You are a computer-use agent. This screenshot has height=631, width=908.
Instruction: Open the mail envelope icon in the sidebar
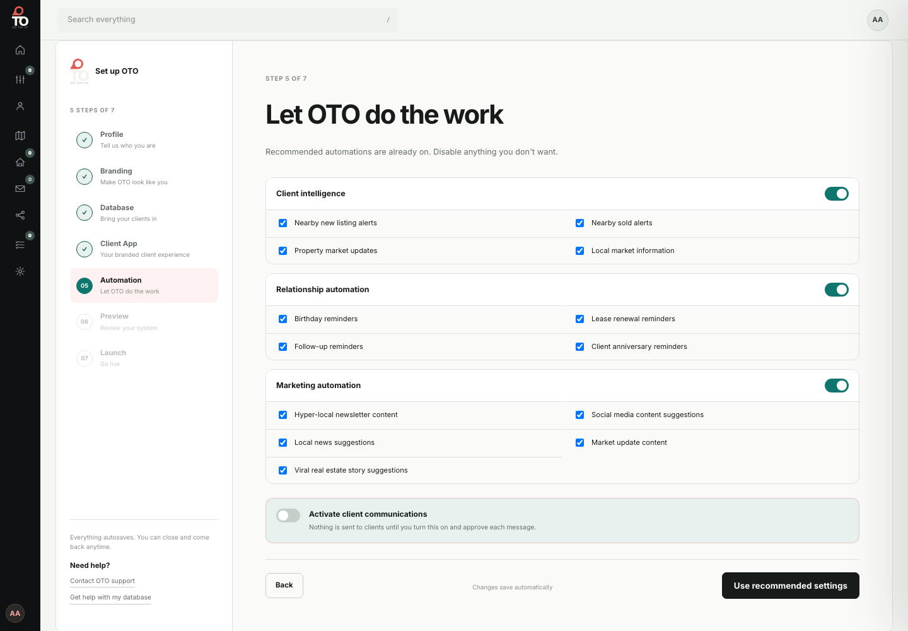point(20,189)
